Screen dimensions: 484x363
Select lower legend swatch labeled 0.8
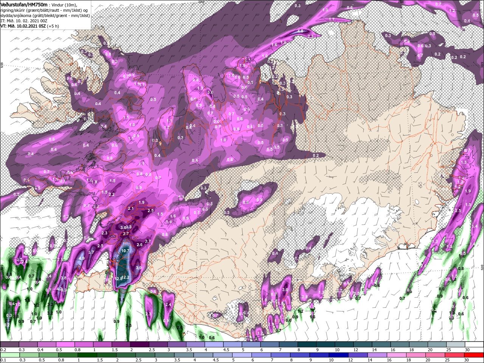pyautogui.click(x=68, y=355)
